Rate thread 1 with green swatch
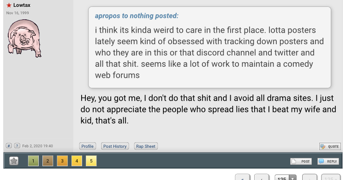 click(33, 161)
